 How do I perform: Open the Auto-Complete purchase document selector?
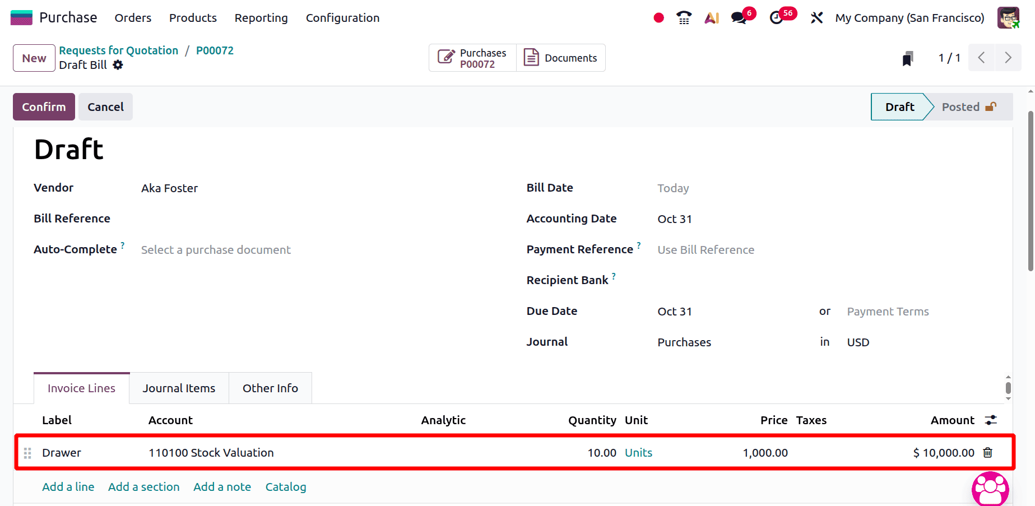(x=216, y=249)
